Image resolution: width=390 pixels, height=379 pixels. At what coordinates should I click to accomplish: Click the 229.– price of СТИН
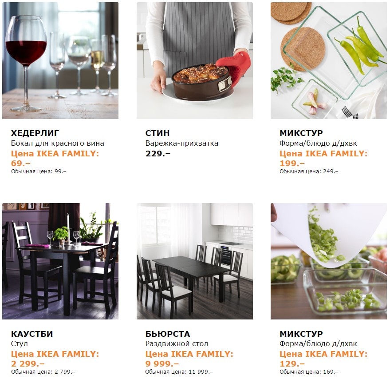pos(158,154)
